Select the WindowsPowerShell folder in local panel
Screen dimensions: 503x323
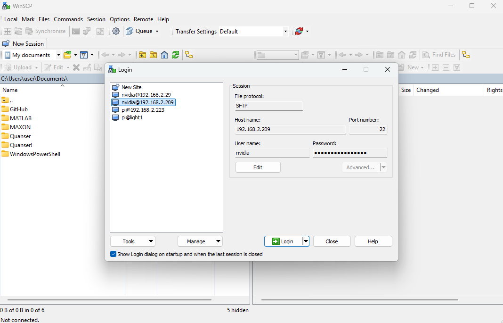pyautogui.click(x=35, y=154)
